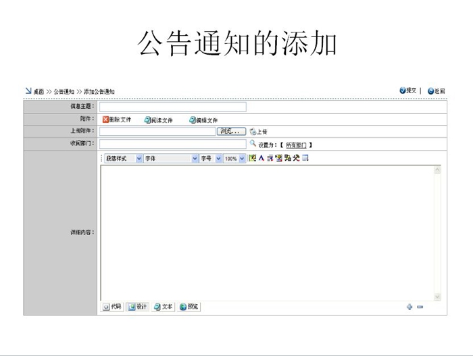Click the 信息主题 input field
Viewport: 473px width, 356px height.
pos(173,107)
